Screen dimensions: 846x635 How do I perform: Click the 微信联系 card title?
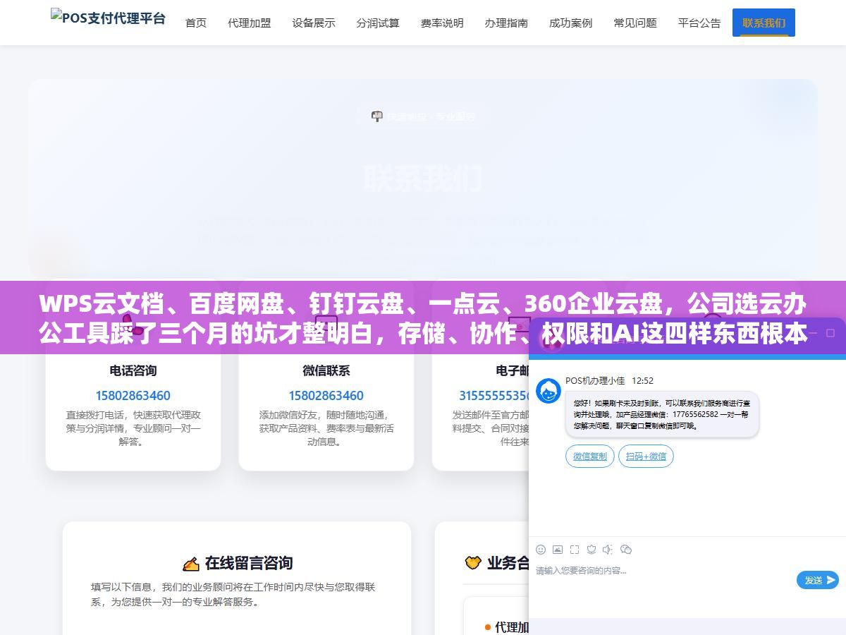pyautogui.click(x=326, y=370)
